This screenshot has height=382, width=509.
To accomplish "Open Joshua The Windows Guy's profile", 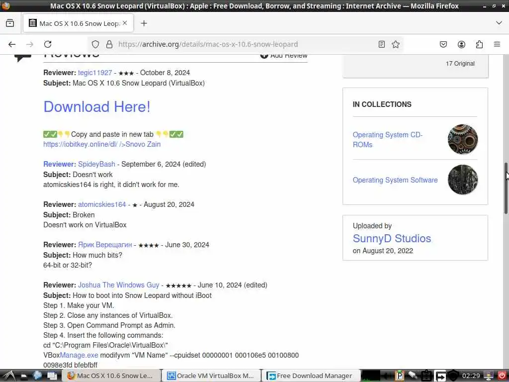I will pos(118,285).
